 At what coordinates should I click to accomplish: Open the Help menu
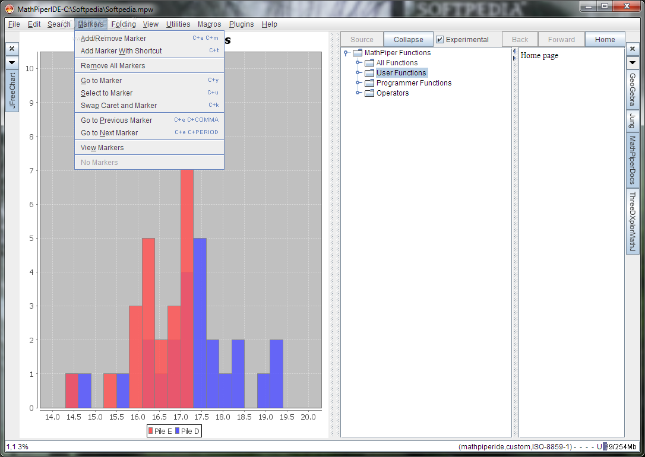tap(270, 24)
